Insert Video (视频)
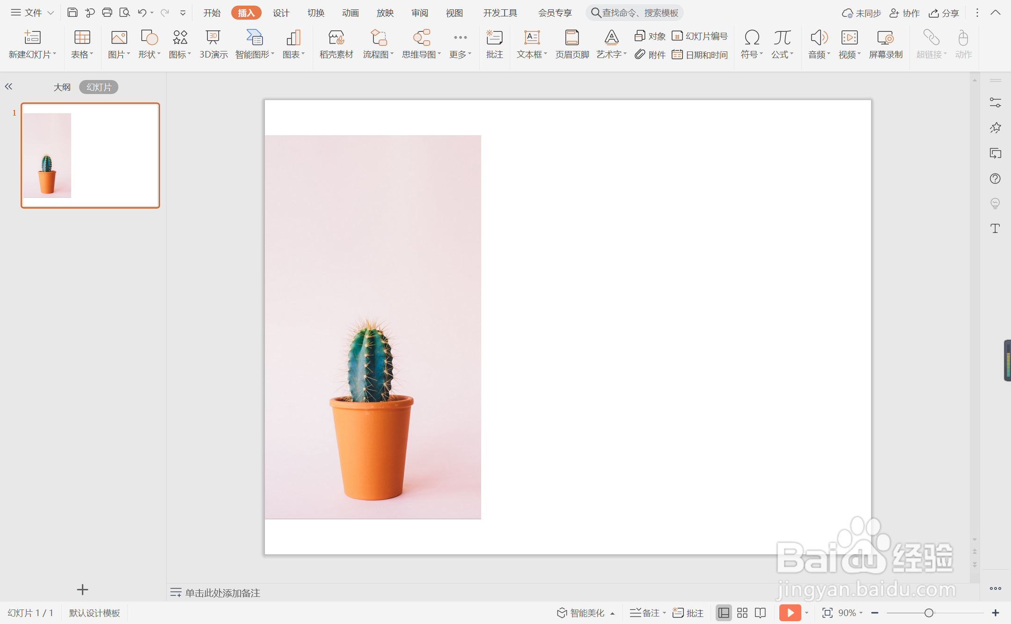Viewport: 1011px width, 624px height. 850,44
